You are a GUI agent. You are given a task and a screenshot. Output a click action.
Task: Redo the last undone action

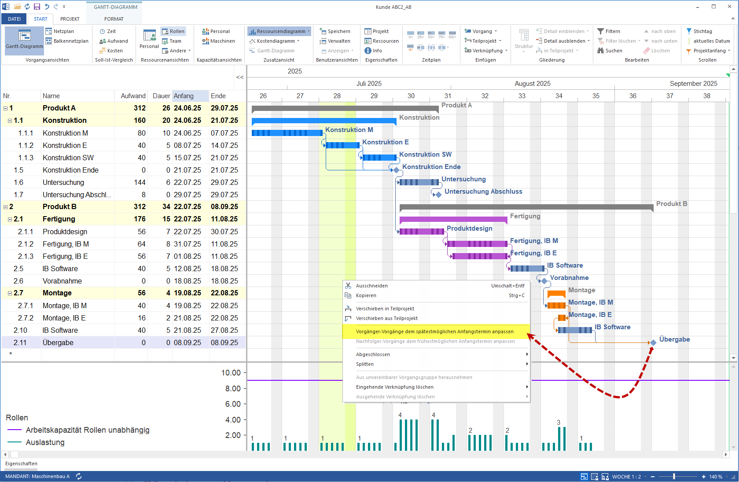pos(56,7)
